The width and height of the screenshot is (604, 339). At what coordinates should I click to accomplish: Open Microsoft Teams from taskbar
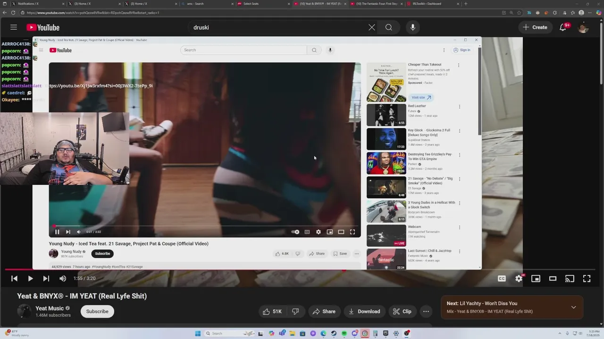pyautogui.click(x=282, y=333)
